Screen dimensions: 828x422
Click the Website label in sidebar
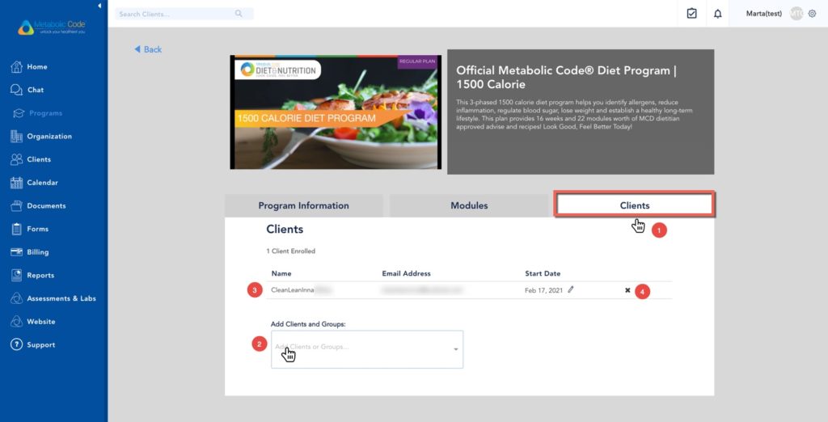pyautogui.click(x=41, y=322)
